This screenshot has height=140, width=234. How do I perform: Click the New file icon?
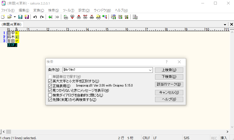[3, 17]
